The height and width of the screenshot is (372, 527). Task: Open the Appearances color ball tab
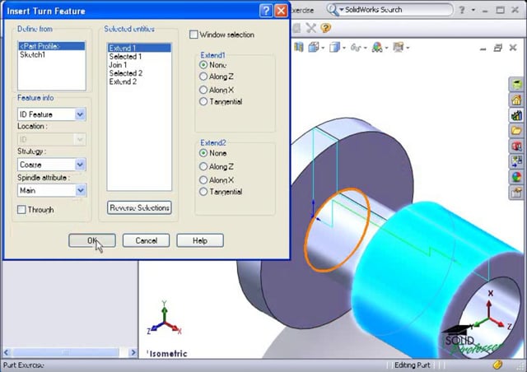(516, 177)
